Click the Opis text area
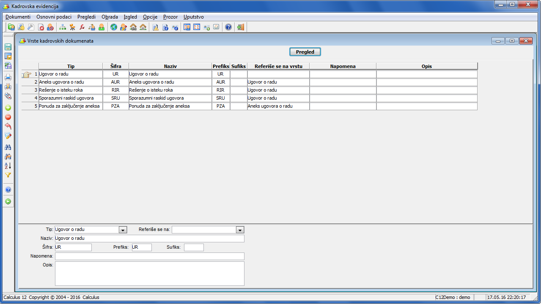 (x=149, y=274)
